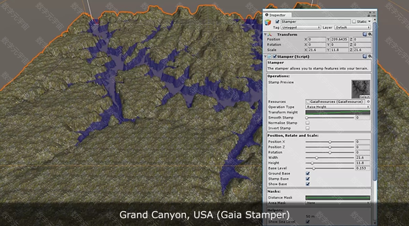Click the Base Level value field 0.153
409x226 pixels.
[363, 168]
